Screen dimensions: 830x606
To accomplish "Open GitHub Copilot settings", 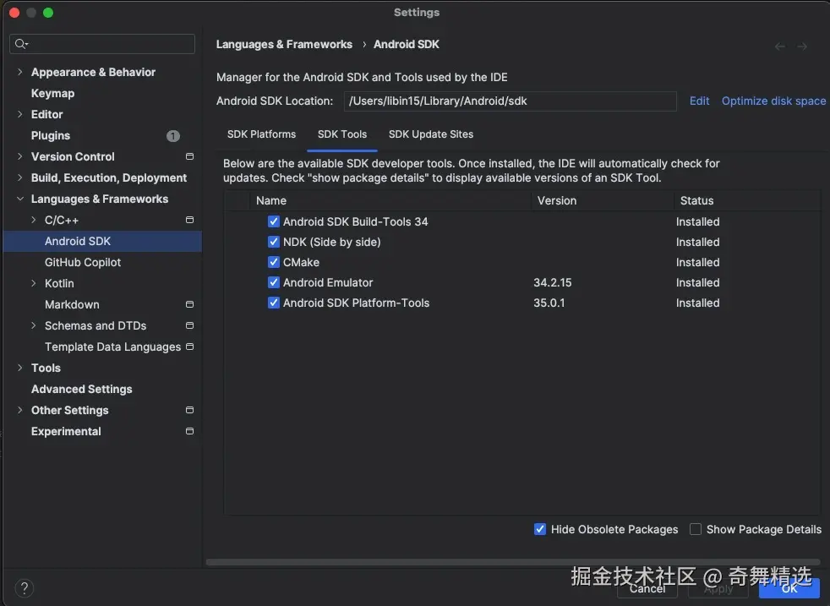I will click(x=83, y=263).
